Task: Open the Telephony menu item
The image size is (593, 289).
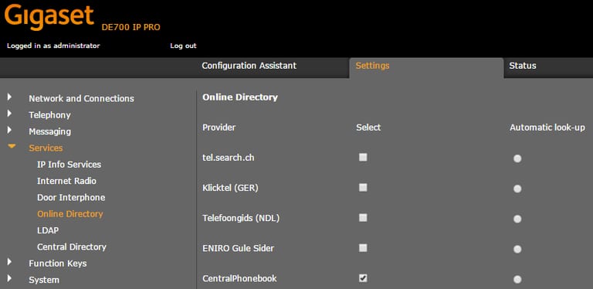Action: 49,115
